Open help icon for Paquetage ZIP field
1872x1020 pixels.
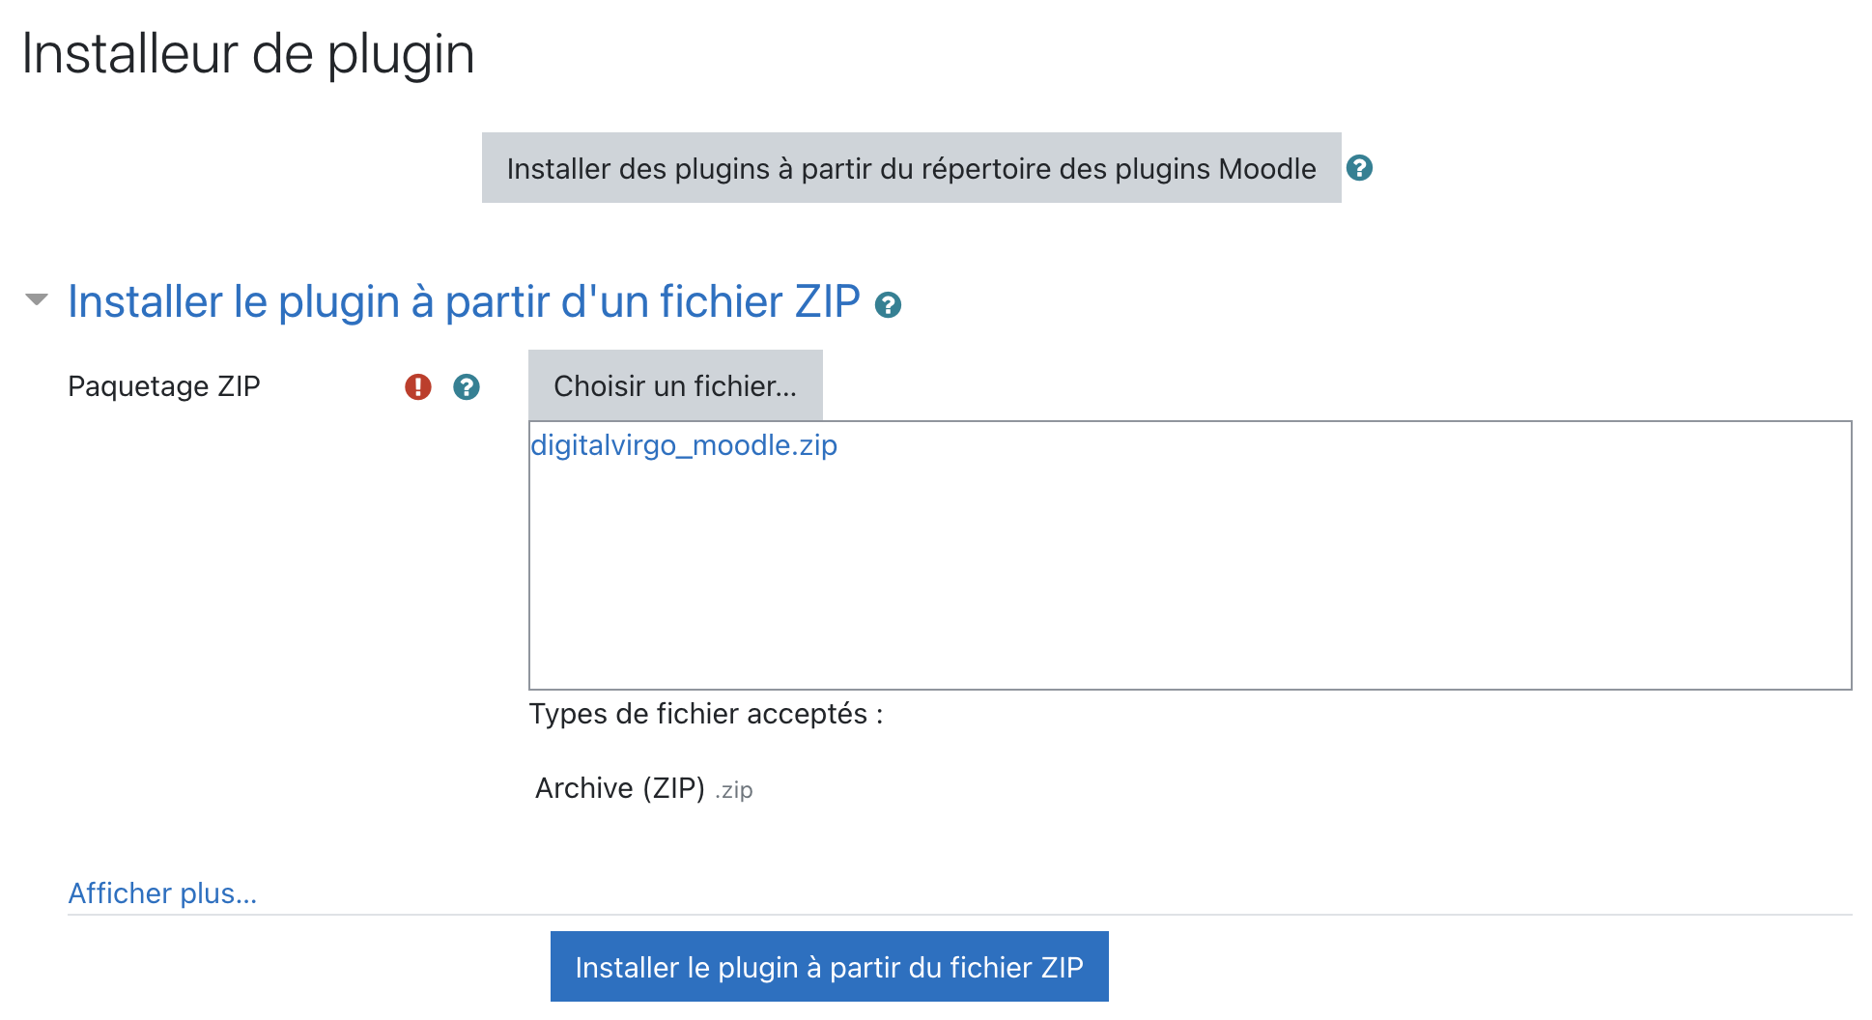pos(467,387)
